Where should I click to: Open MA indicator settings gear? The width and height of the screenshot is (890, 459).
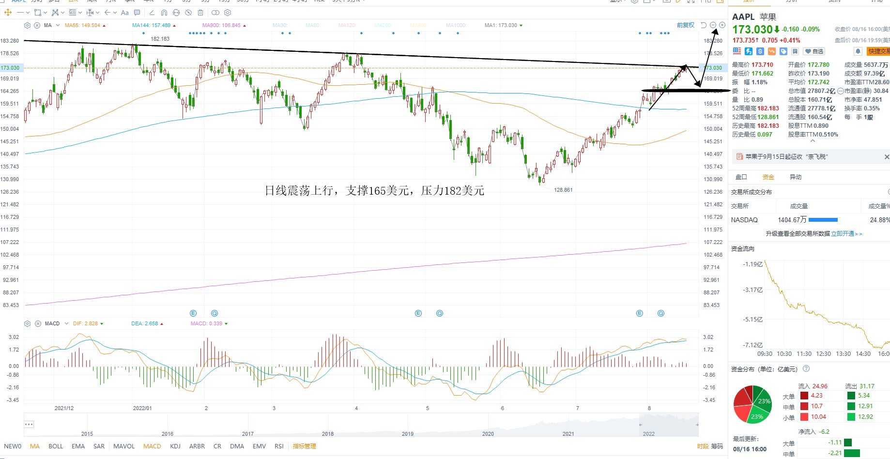pyautogui.click(x=28, y=25)
